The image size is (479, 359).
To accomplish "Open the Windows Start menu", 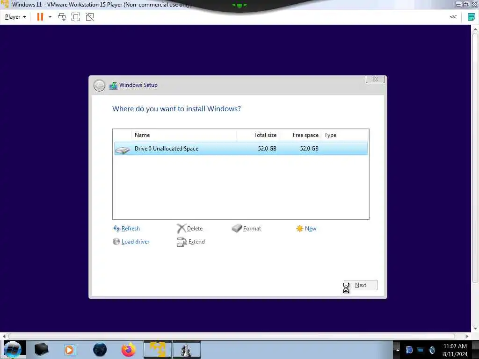I will [x=13, y=350].
